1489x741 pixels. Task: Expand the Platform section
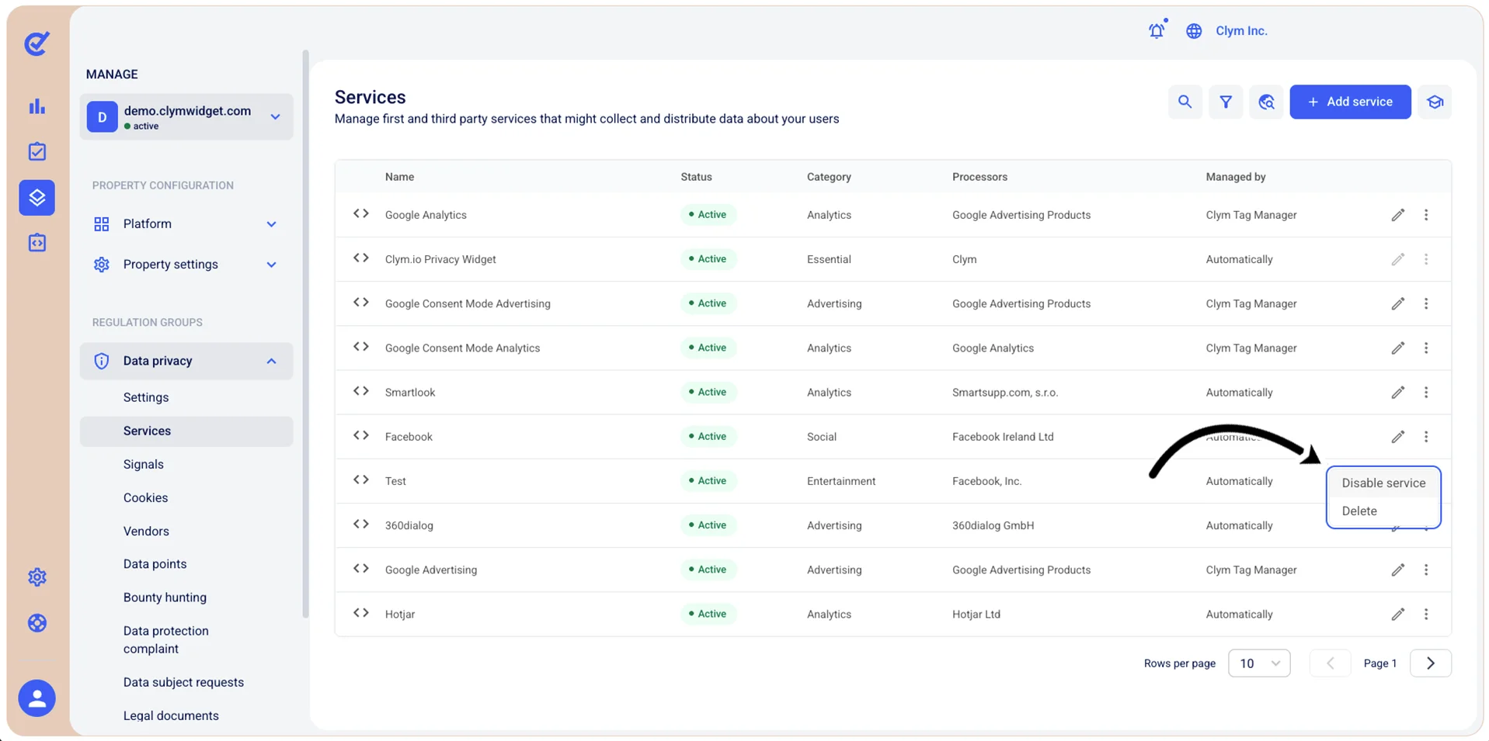tap(186, 223)
